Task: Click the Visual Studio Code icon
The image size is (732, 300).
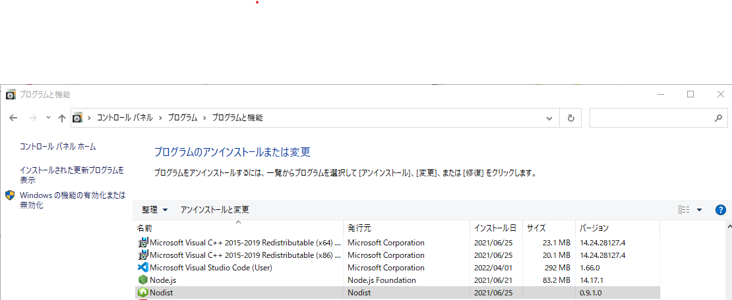Action: point(143,268)
